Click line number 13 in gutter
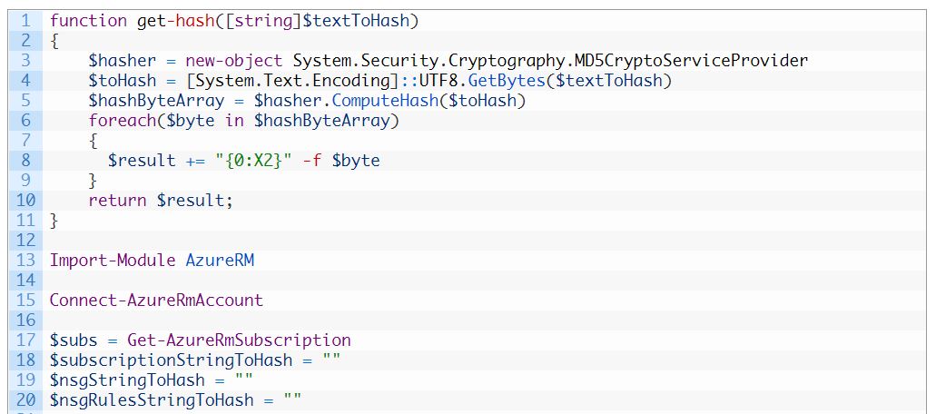The height and width of the screenshot is (414, 936). (x=25, y=261)
